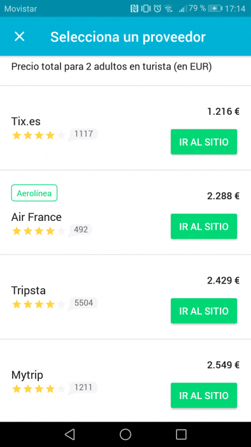Select the Air France provider name
The width and height of the screenshot is (251, 447).
point(36,217)
